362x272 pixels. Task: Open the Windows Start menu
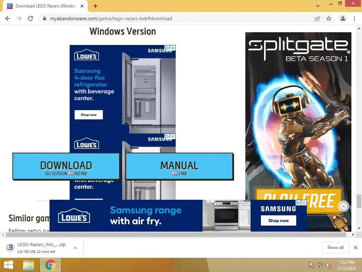[x=8, y=265]
